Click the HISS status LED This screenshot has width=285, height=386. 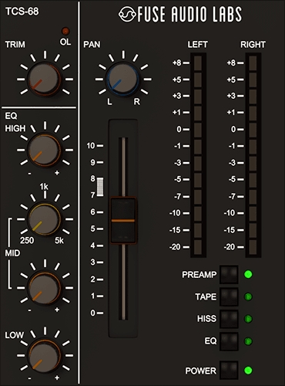point(248,319)
